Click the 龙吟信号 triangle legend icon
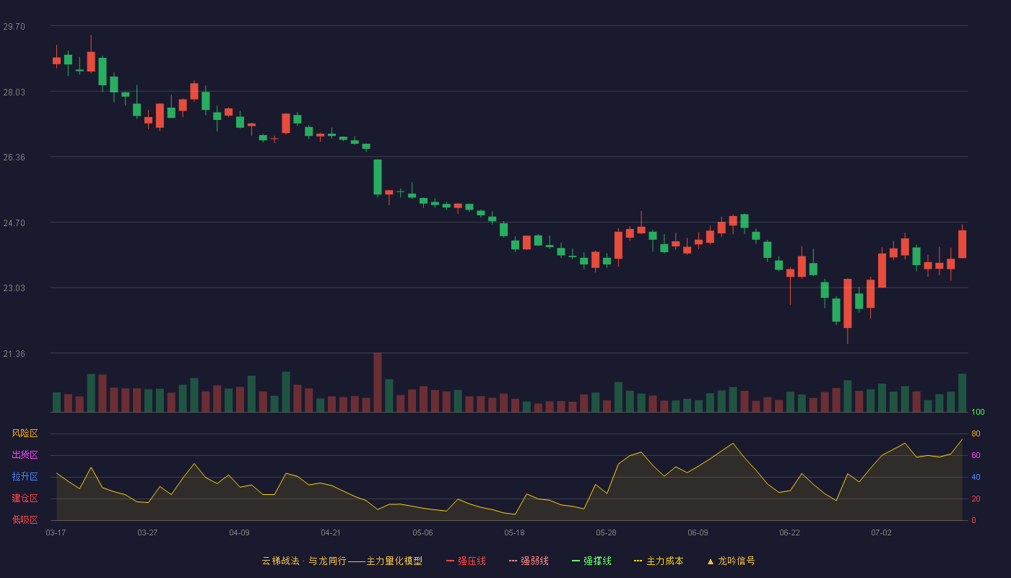 pos(711,561)
